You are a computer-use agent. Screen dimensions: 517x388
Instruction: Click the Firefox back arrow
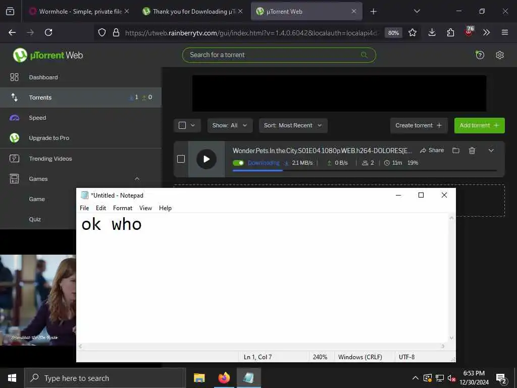pos(12,32)
